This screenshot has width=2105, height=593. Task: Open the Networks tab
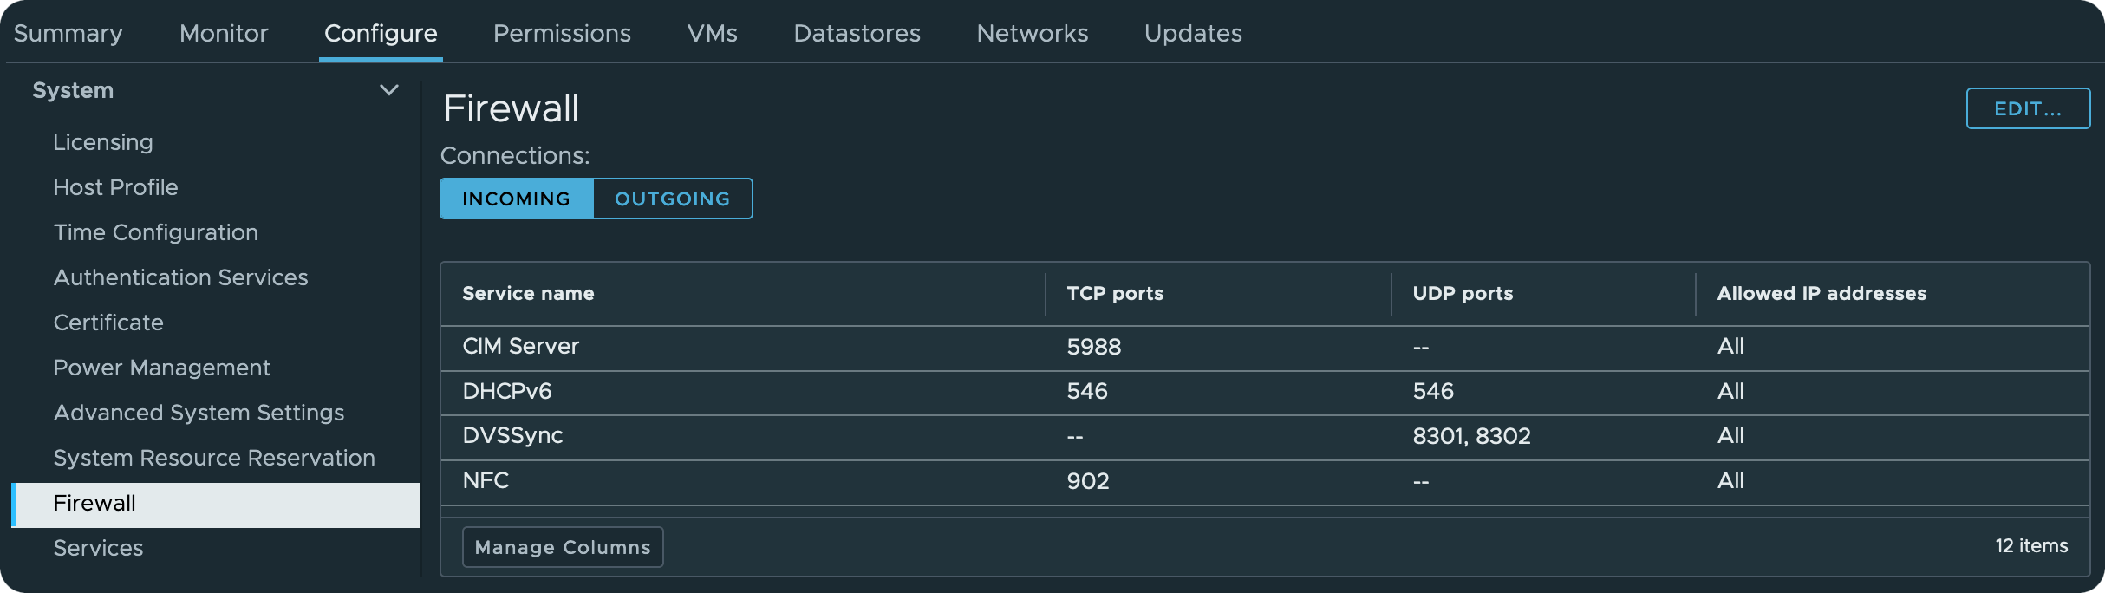pyautogui.click(x=1033, y=33)
